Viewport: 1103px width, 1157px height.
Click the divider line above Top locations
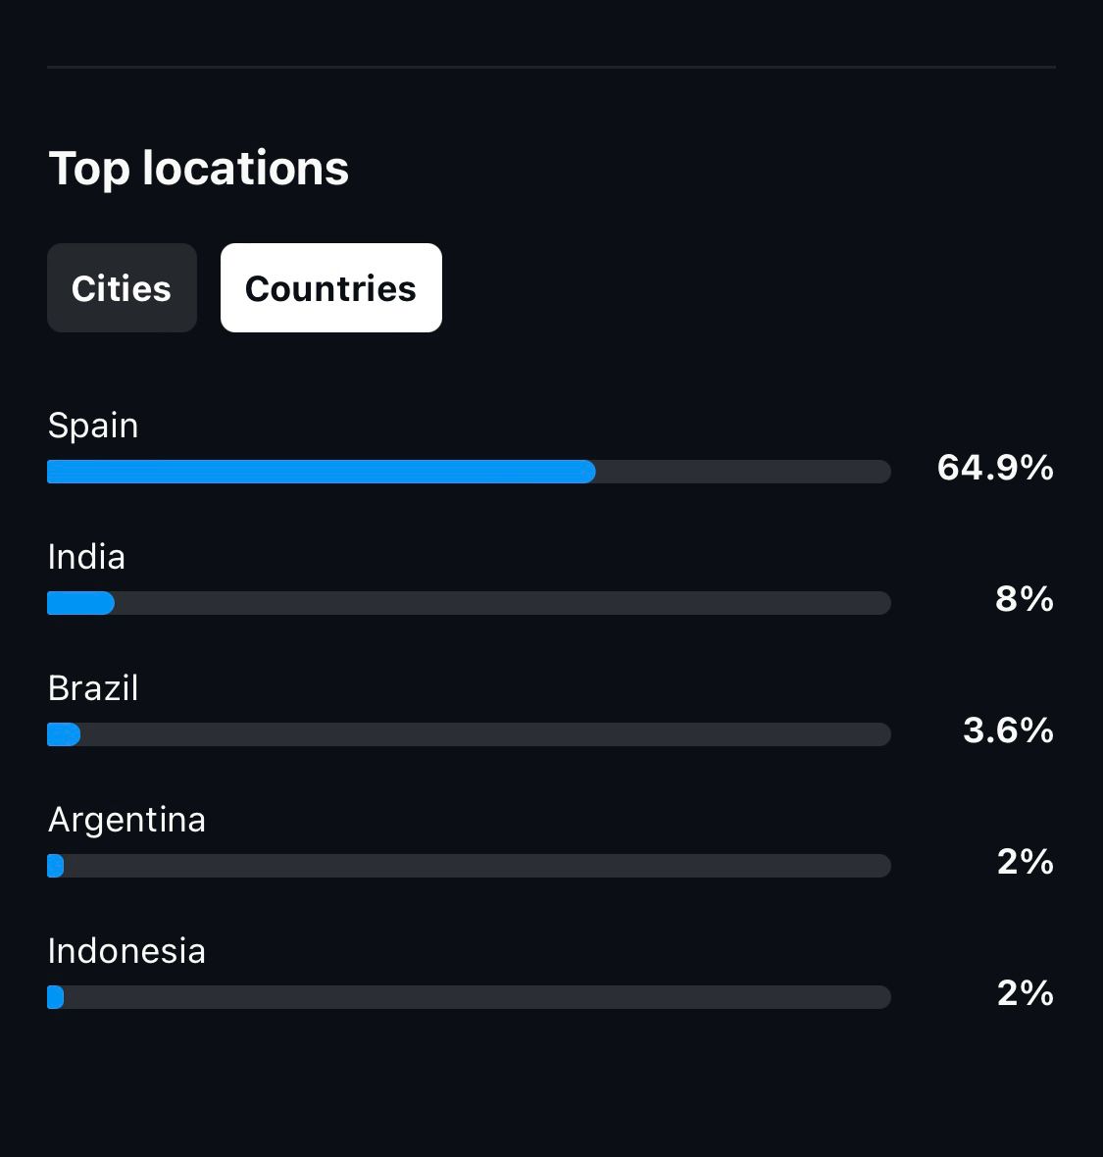[x=551, y=67]
